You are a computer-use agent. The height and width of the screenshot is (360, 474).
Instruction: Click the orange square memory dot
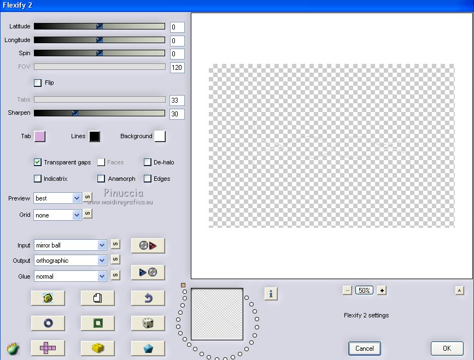(x=183, y=285)
